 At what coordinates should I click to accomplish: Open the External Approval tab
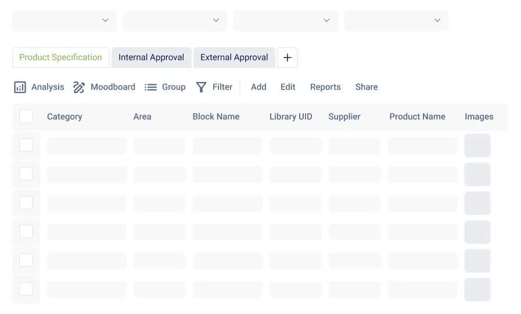(234, 58)
